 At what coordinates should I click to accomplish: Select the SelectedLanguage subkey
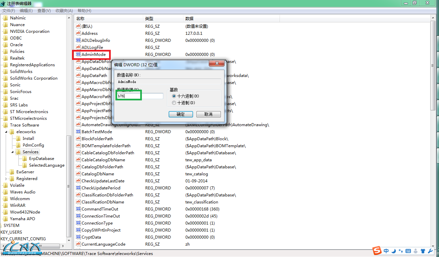(x=47, y=165)
